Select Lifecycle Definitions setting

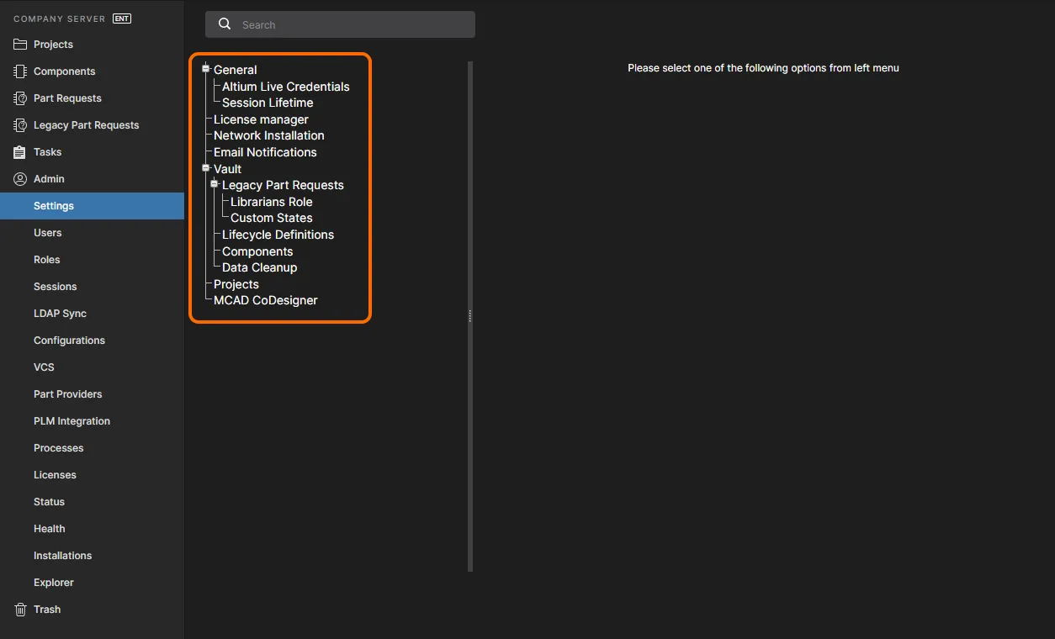point(278,235)
